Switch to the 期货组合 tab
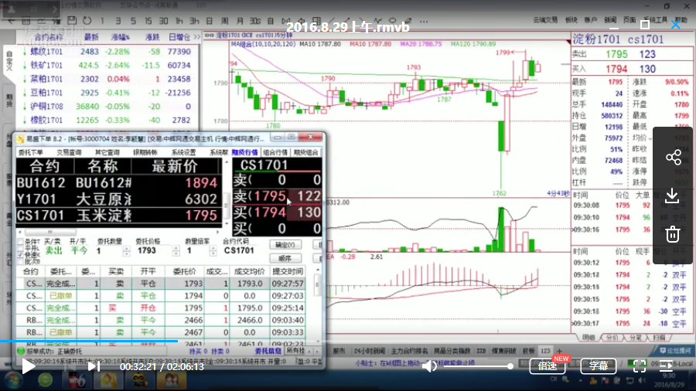 (305, 152)
